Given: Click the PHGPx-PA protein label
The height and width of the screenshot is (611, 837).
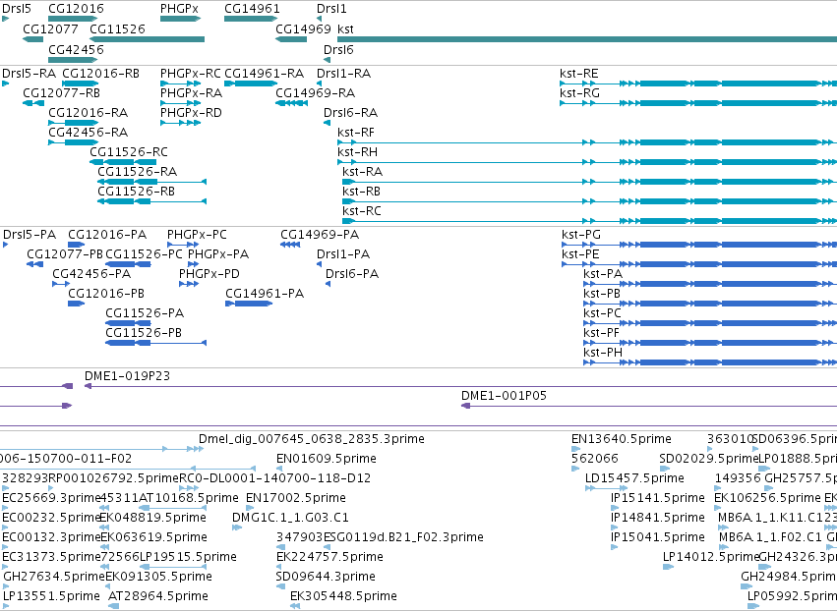Looking at the screenshot, I should pyautogui.click(x=218, y=254).
